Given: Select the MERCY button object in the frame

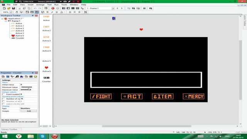Looking at the screenshot, I should click(193, 97).
